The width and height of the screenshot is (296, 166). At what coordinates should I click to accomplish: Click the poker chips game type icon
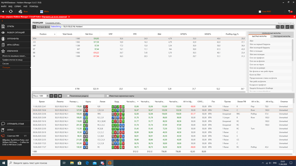pyautogui.click(x=20, y=11)
